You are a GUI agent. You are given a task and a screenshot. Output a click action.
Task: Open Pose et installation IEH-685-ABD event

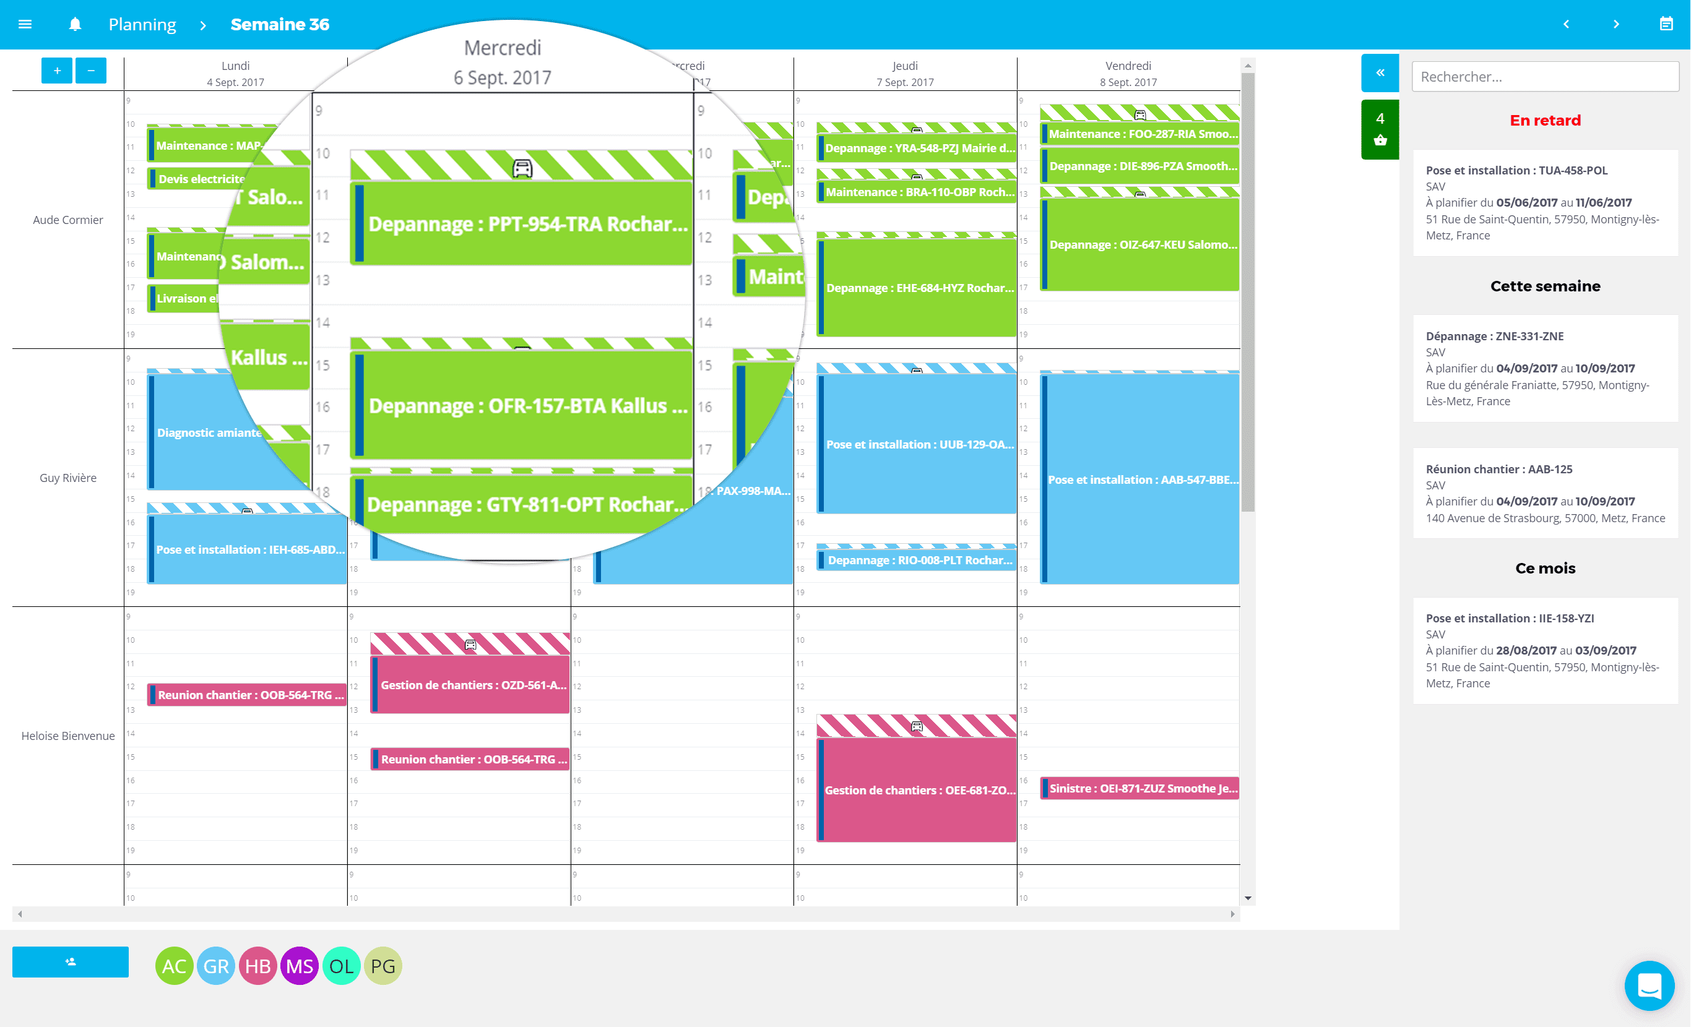coord(247,549)
